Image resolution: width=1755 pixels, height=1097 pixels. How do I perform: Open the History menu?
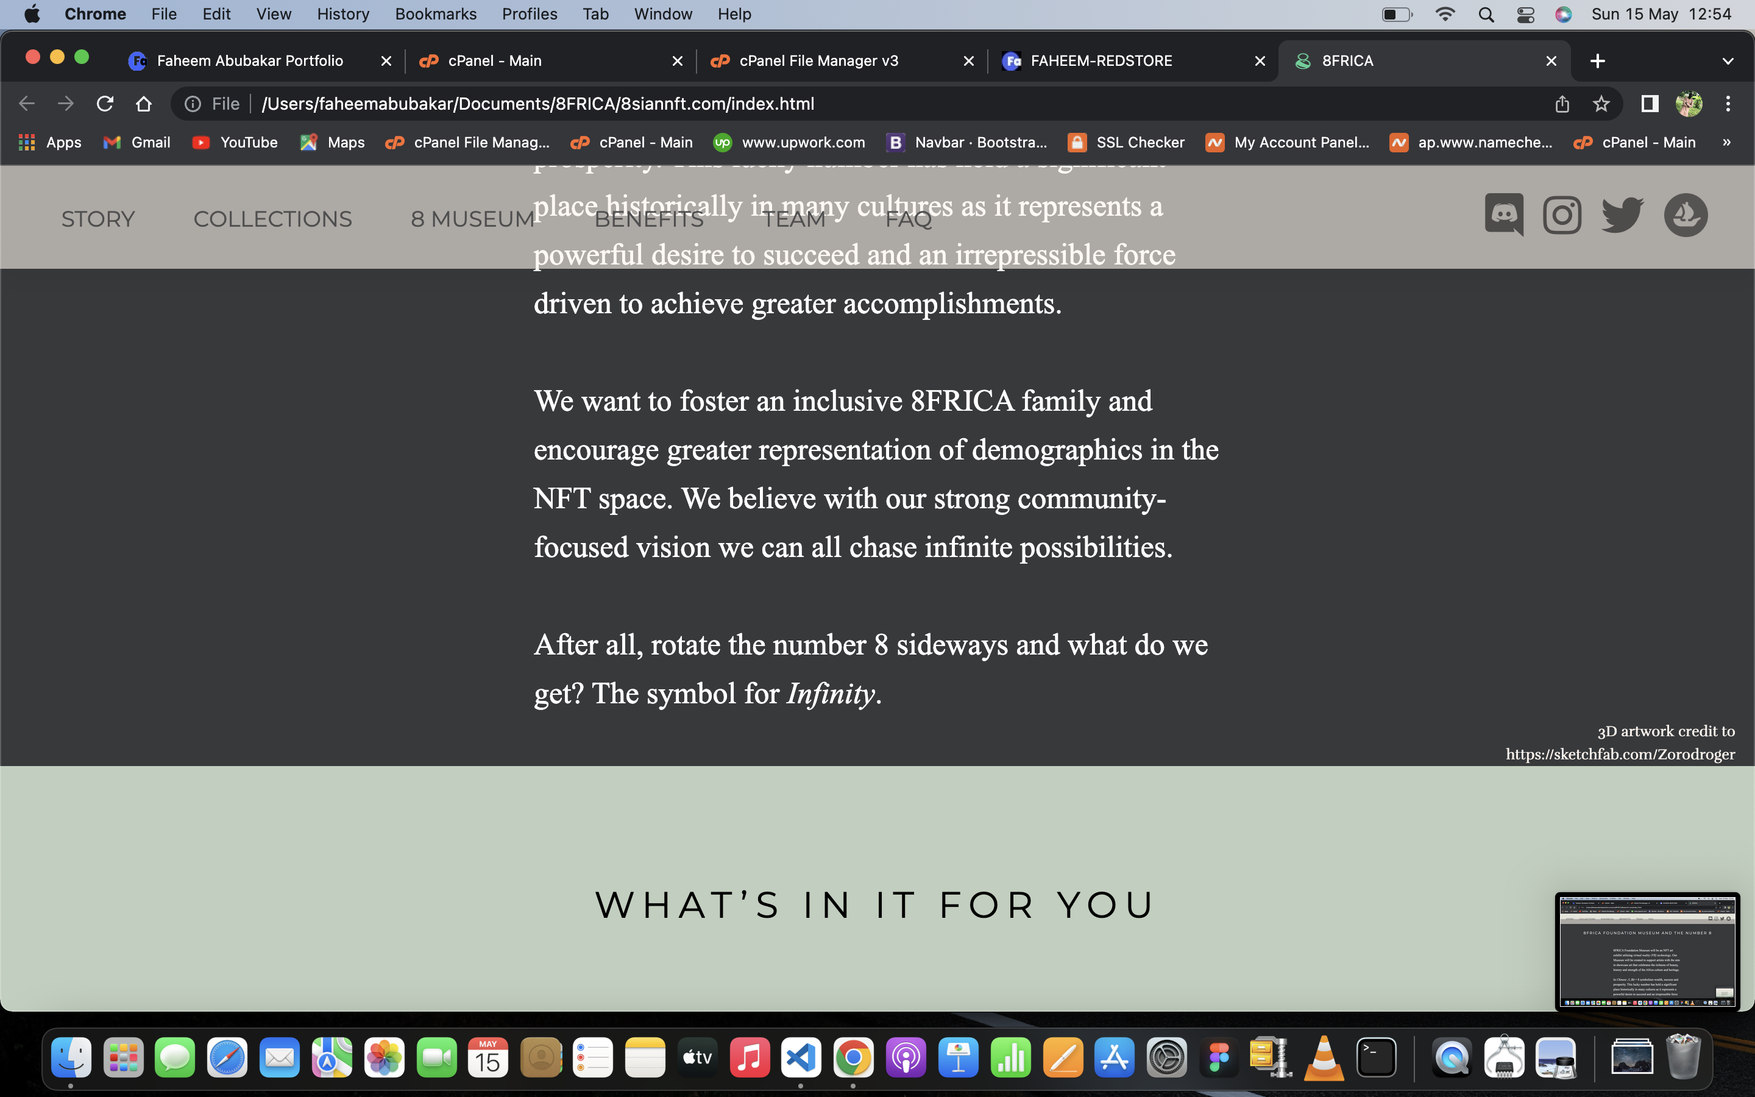coord(343,15)
